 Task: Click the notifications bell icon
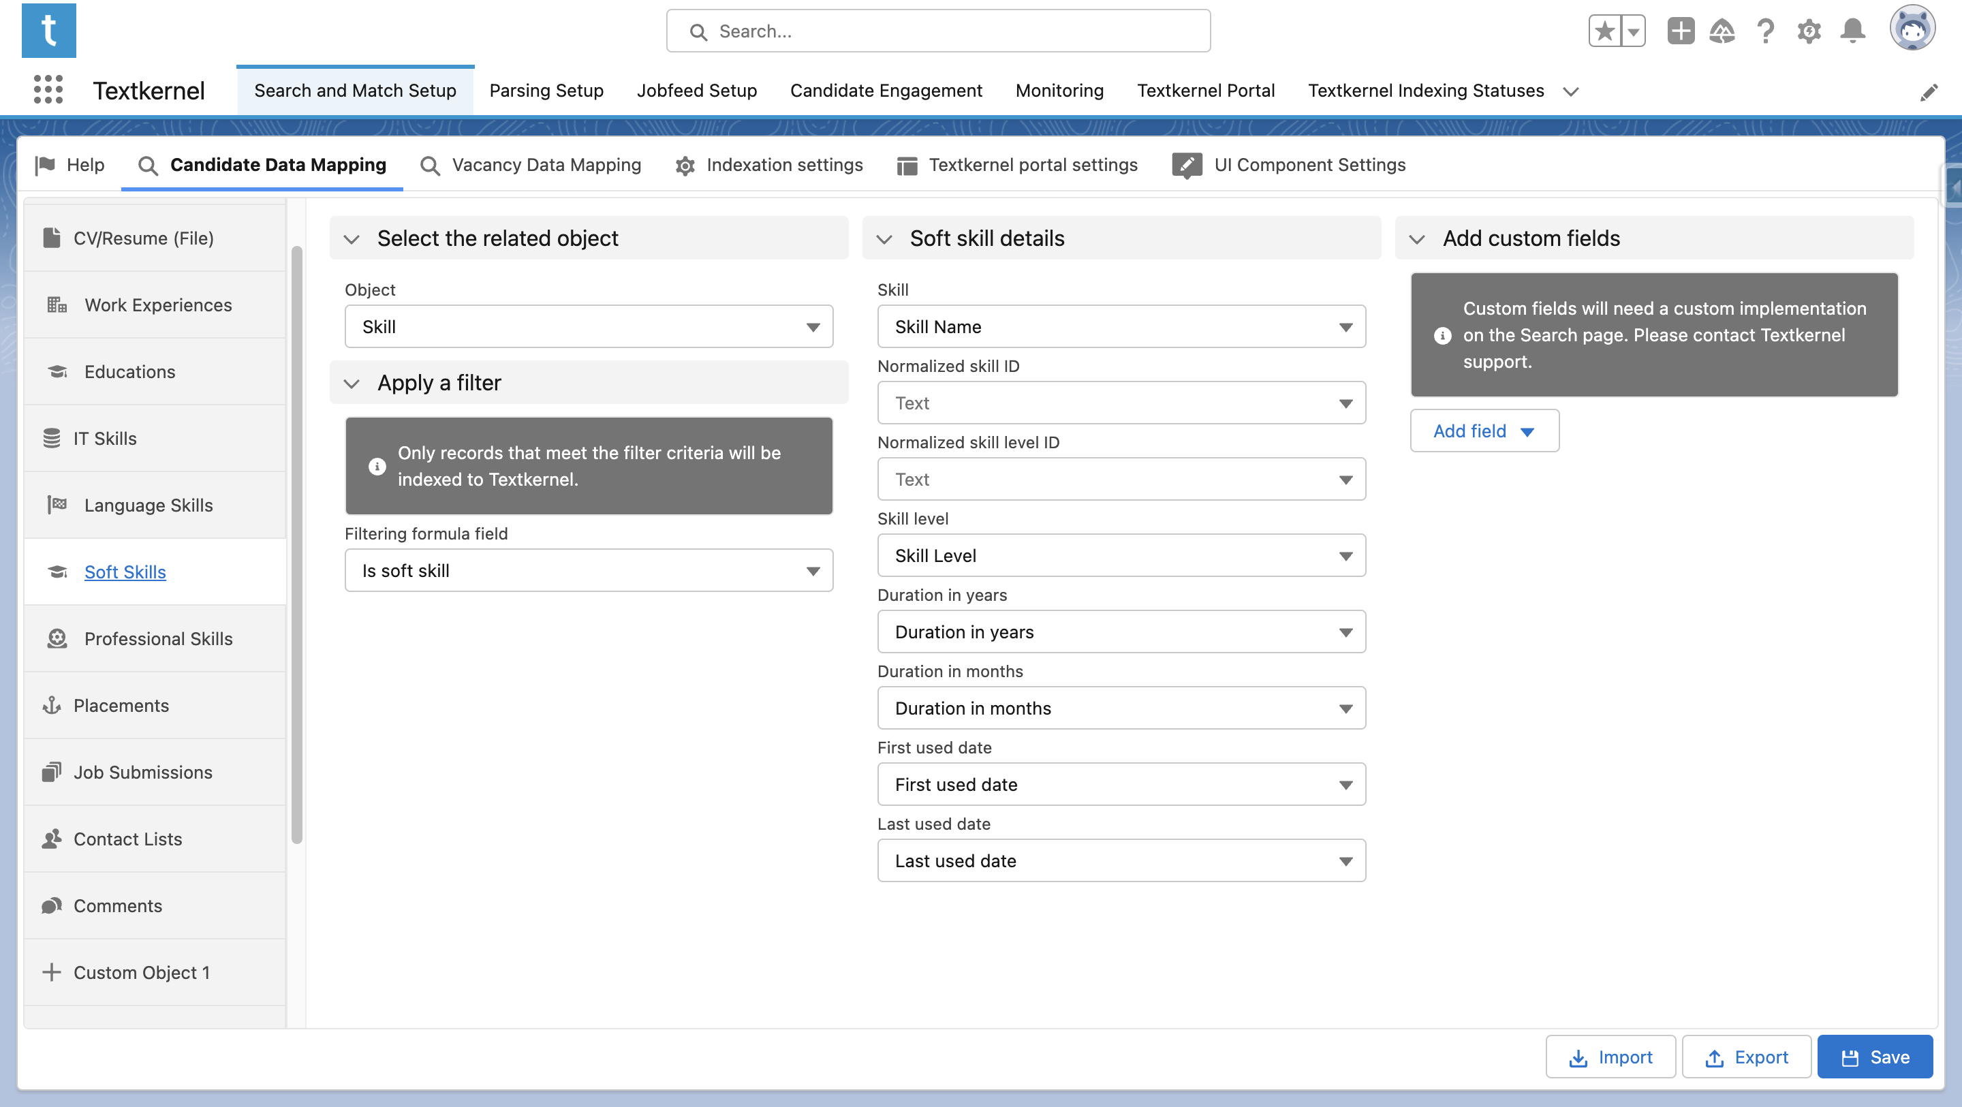point(1852,31)
